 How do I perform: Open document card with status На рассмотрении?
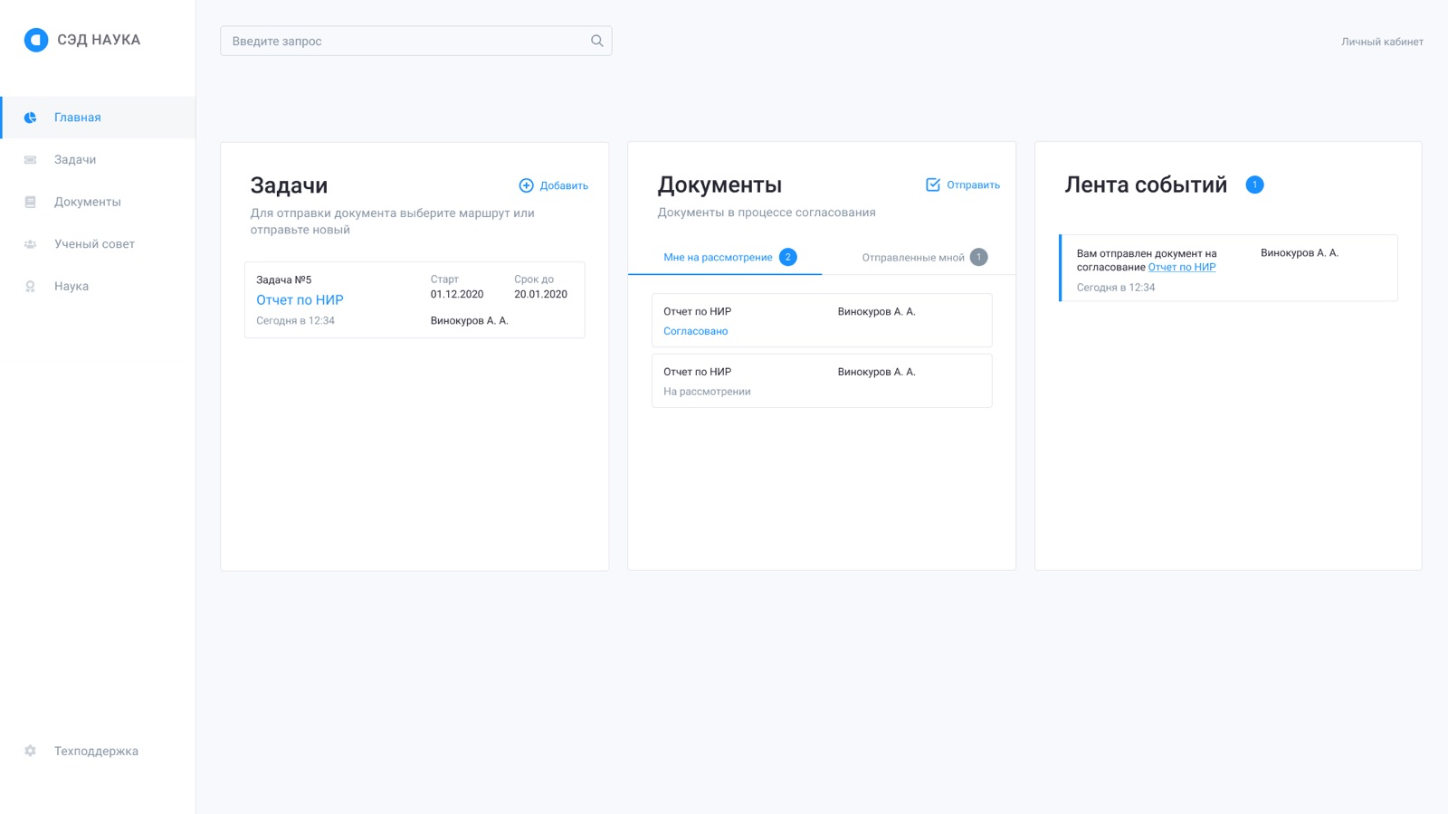coord(822,381)
